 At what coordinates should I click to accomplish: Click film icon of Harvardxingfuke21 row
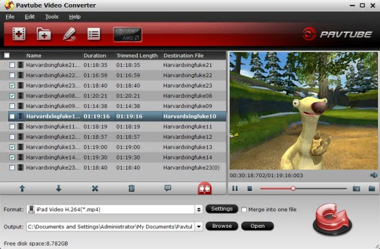[x=21, y=65]
